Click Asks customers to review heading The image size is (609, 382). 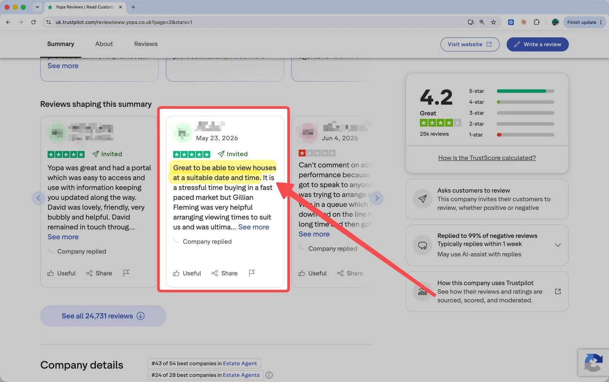click(473, 191)
